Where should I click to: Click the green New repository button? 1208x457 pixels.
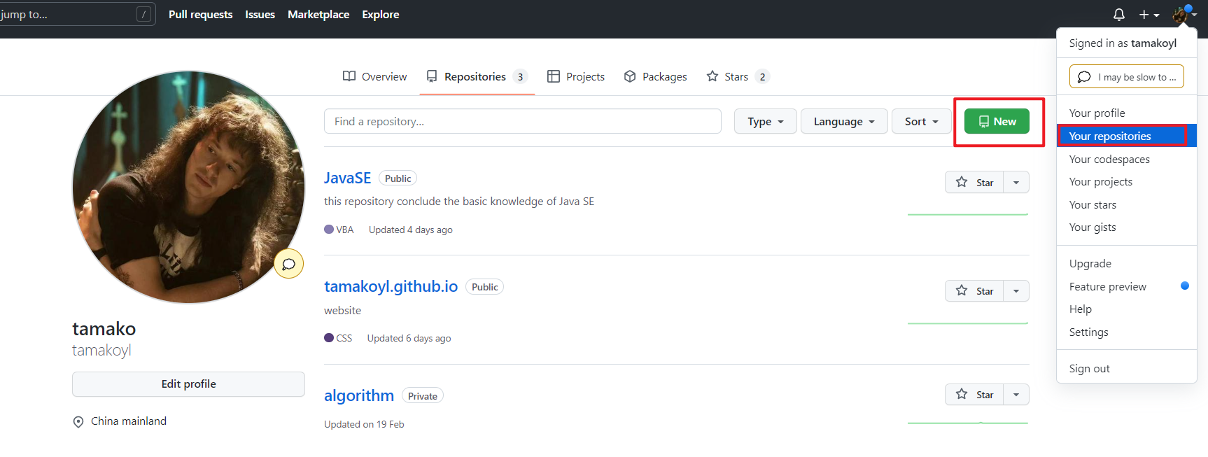point(997,121)
